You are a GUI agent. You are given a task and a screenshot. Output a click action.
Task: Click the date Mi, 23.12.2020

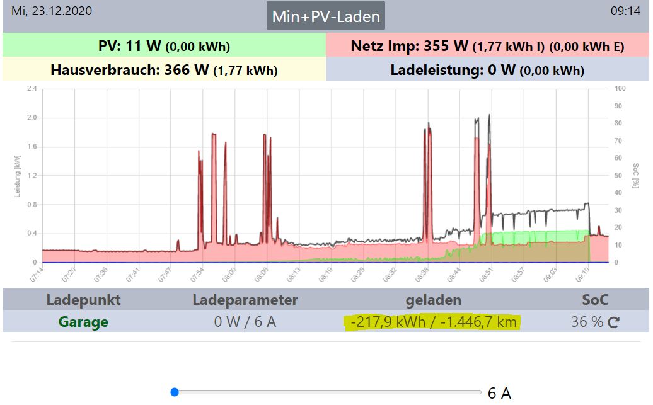[x=52, y=11]
